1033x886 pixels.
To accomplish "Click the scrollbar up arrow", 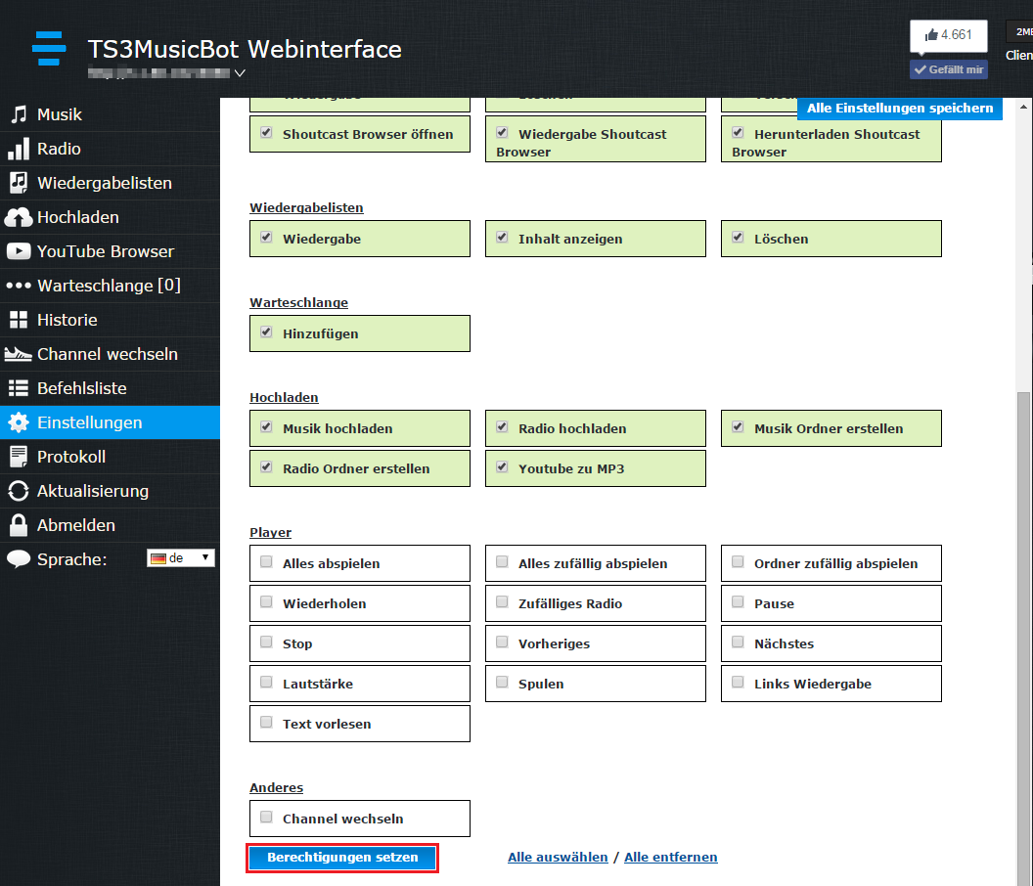I will pos(1023,107).
